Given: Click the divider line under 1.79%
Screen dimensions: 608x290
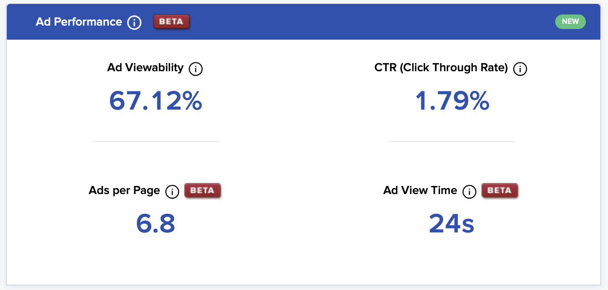Looking at the screenshot, I should [x=452, y=141].
